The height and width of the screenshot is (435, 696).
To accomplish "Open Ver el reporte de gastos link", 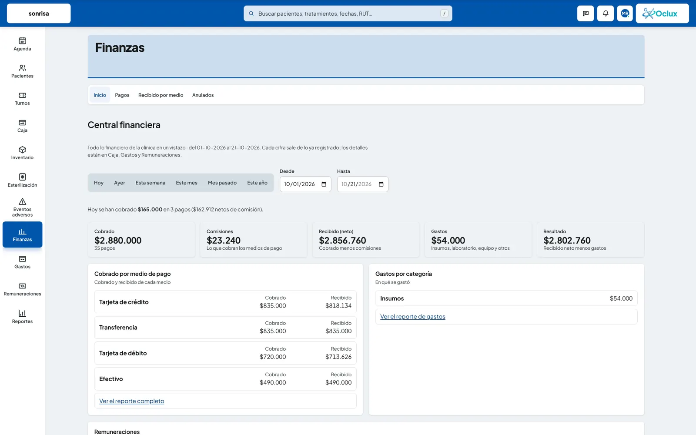I will click(413, 317).
